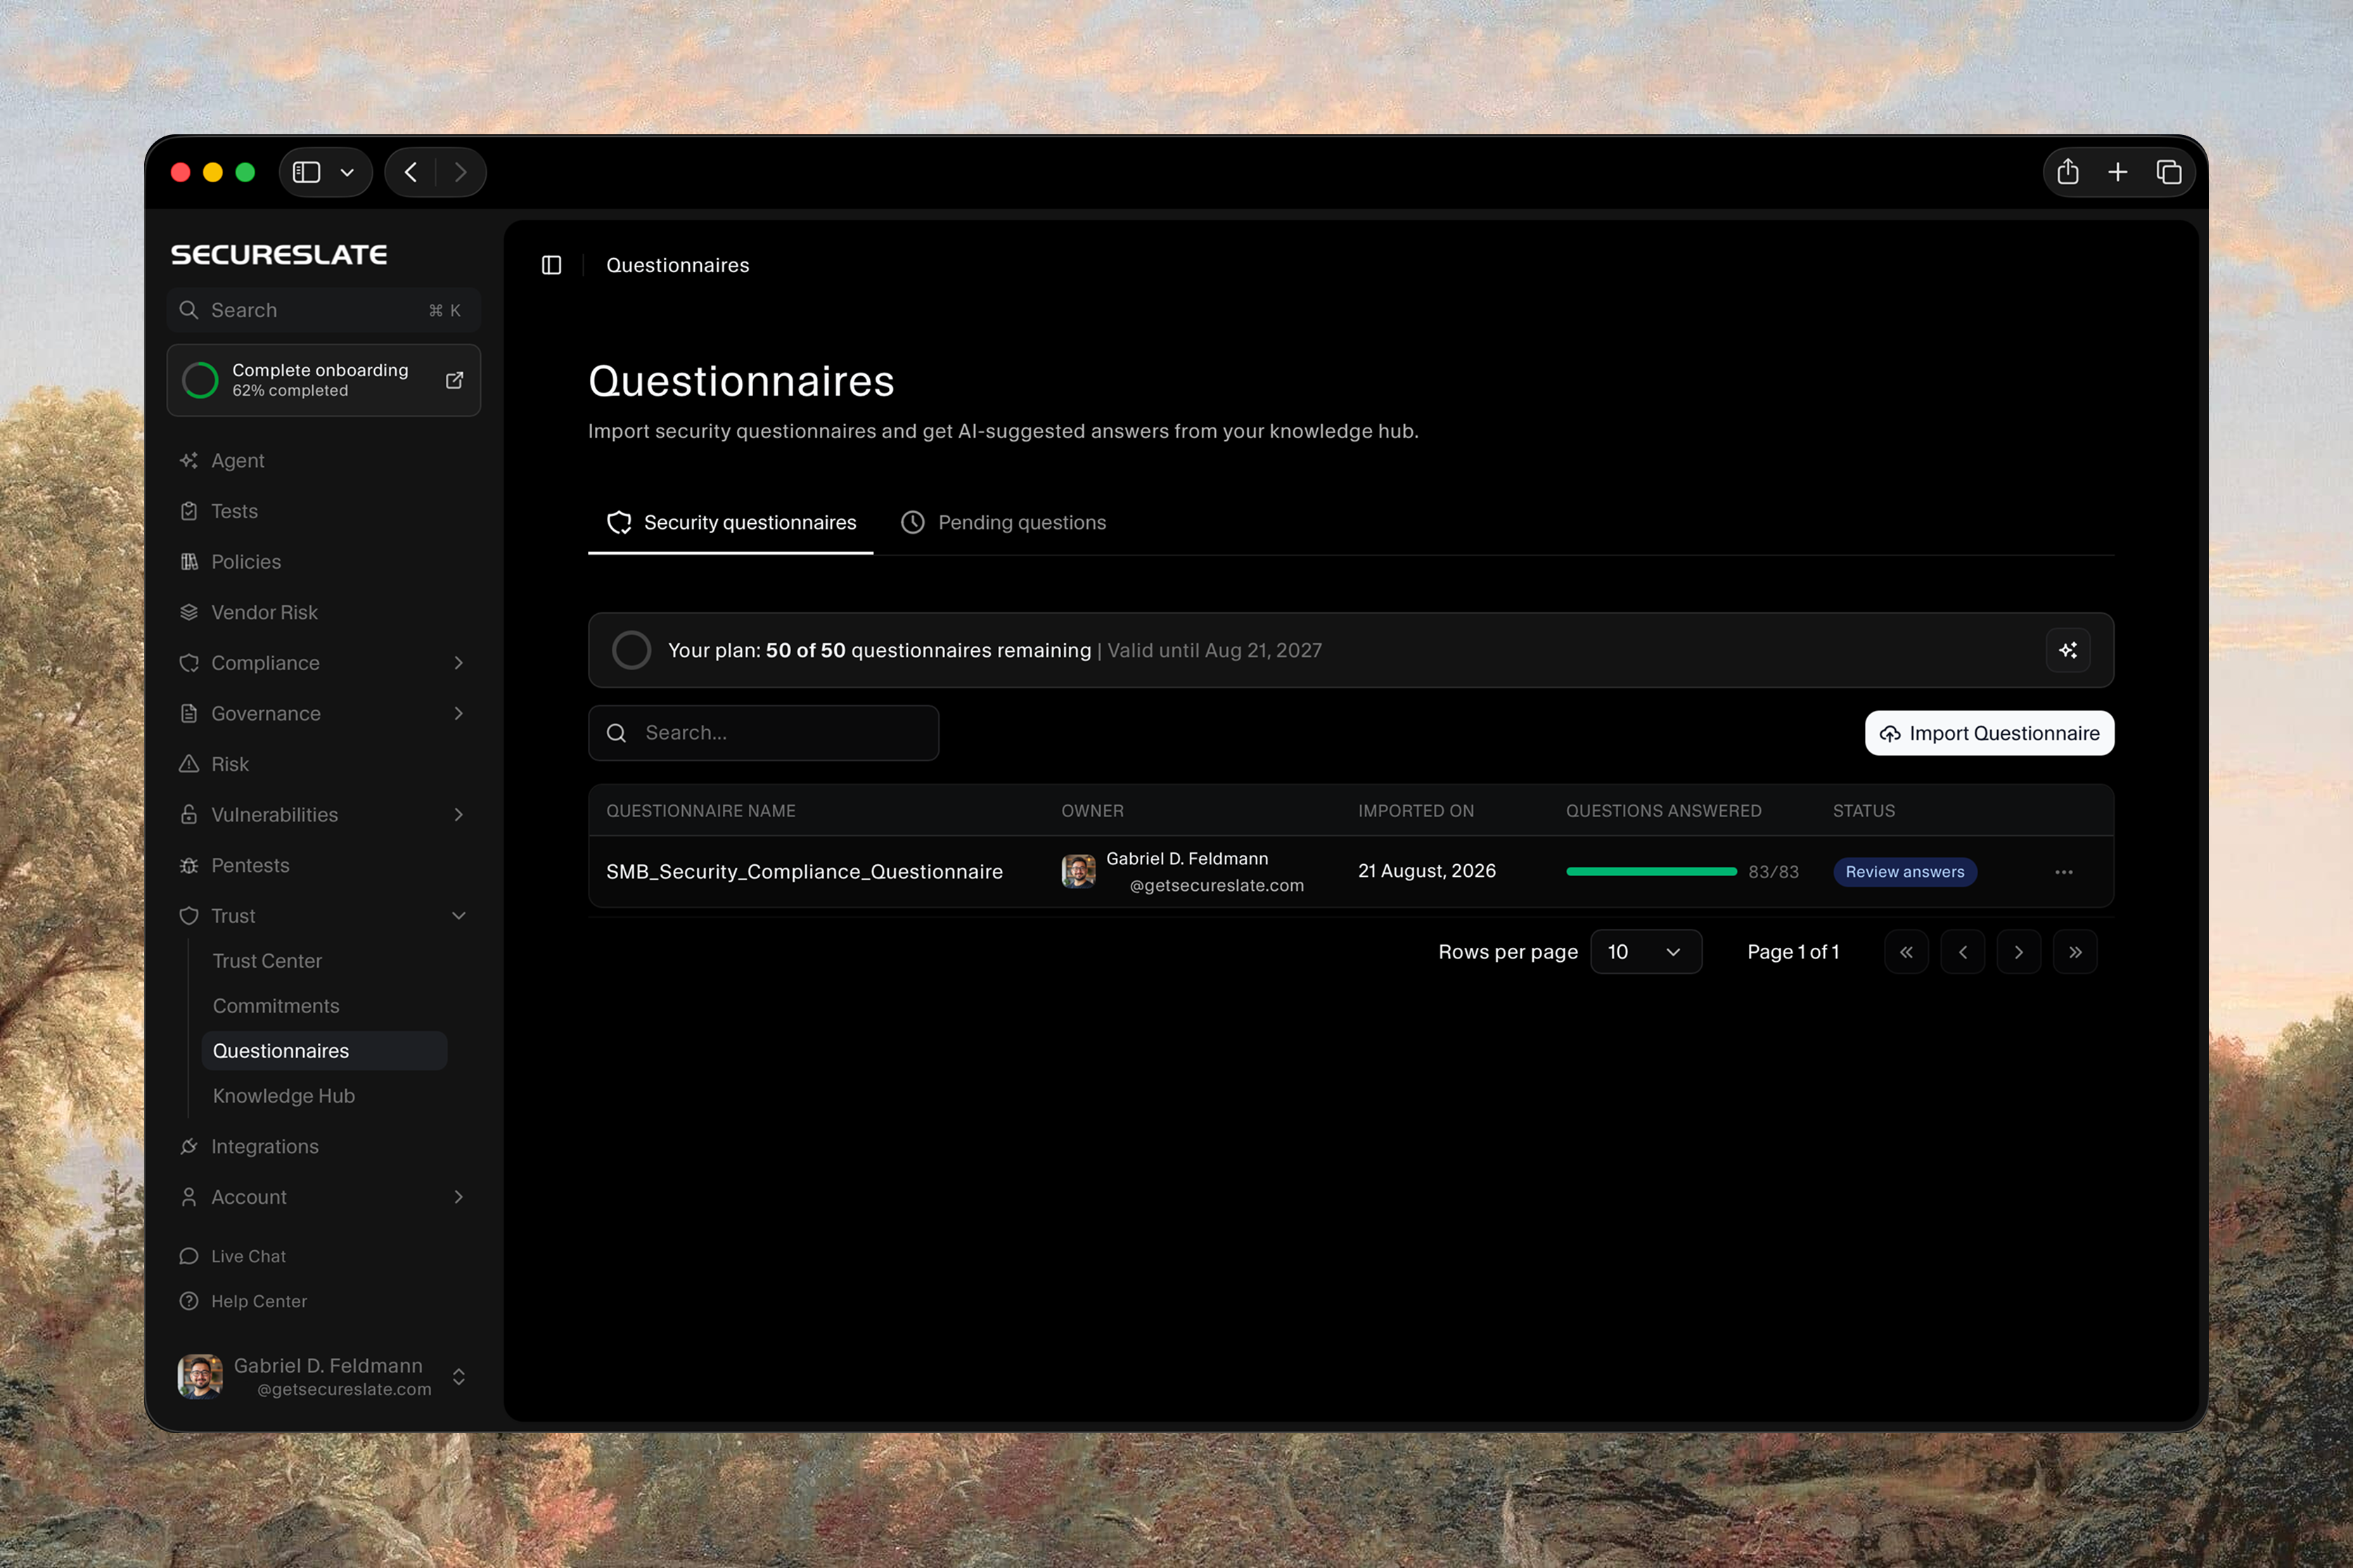Image resolution: width=2353 pixels, height=1568 pixels.
Task: Click the Complete onboarding card
Action: point(323,380)
